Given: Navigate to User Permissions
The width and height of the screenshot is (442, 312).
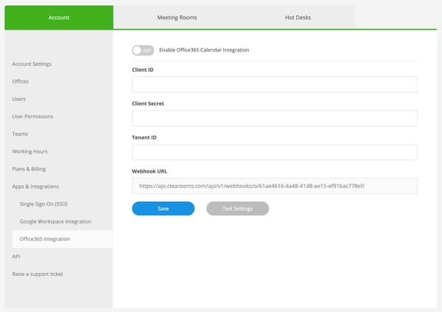Looking at the screenshot, I should click(32, 117).
